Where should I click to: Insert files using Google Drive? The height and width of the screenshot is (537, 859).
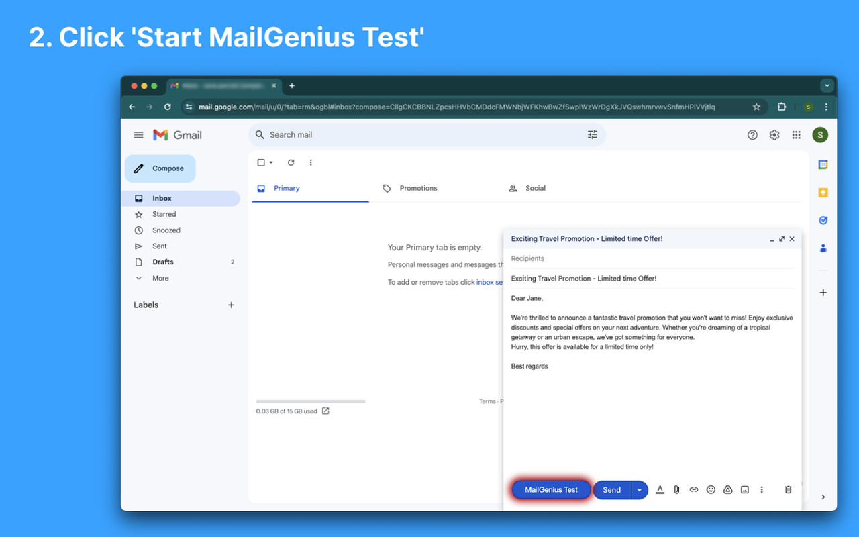pos(727,489)
